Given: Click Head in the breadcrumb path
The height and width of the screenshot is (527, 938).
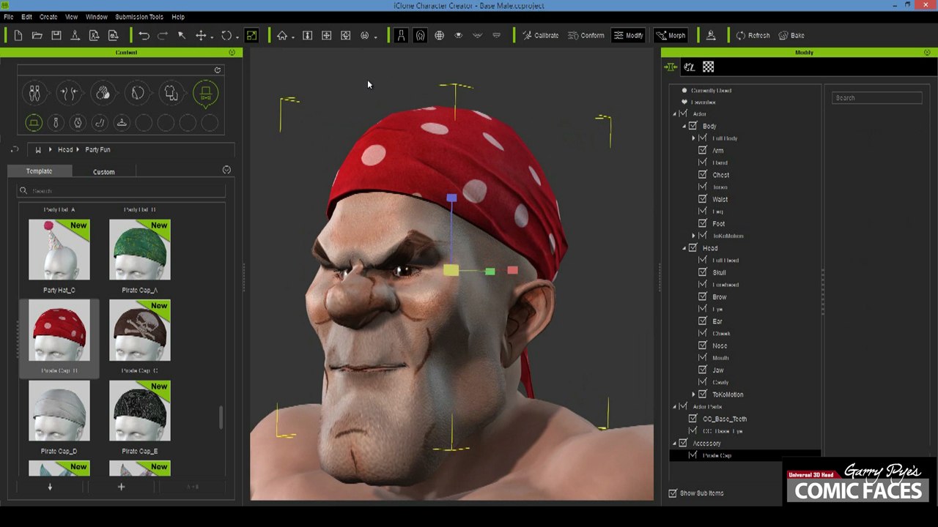Looking at the screenshot, I should 65,150.
